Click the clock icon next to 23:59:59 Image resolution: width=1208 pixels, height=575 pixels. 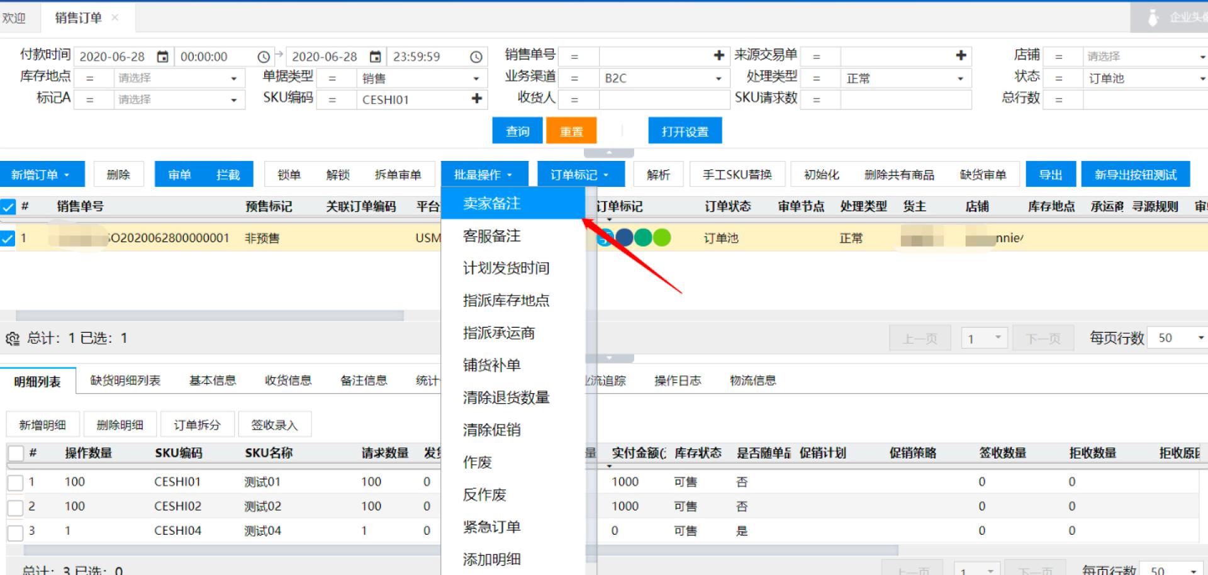coord(476,57)
